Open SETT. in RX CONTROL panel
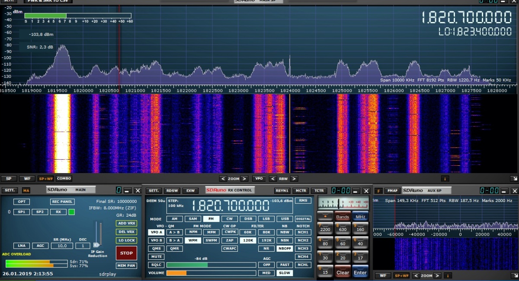The width and height of the screenshot is (519, 281). pyautogui.click(x=154, y=190)
